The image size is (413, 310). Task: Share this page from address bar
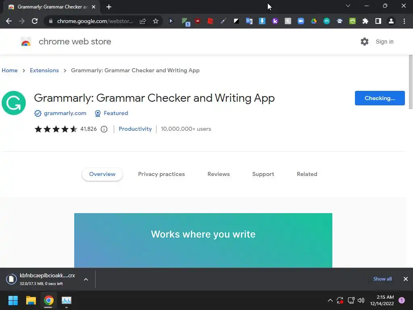[x=143, y=21]
